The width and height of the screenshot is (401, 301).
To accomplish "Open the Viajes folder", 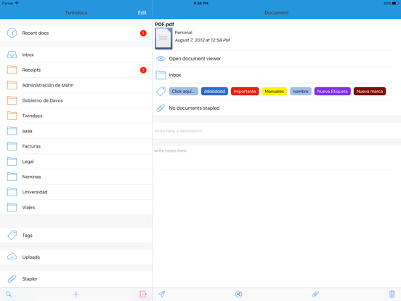I will (x=76, y=207).
